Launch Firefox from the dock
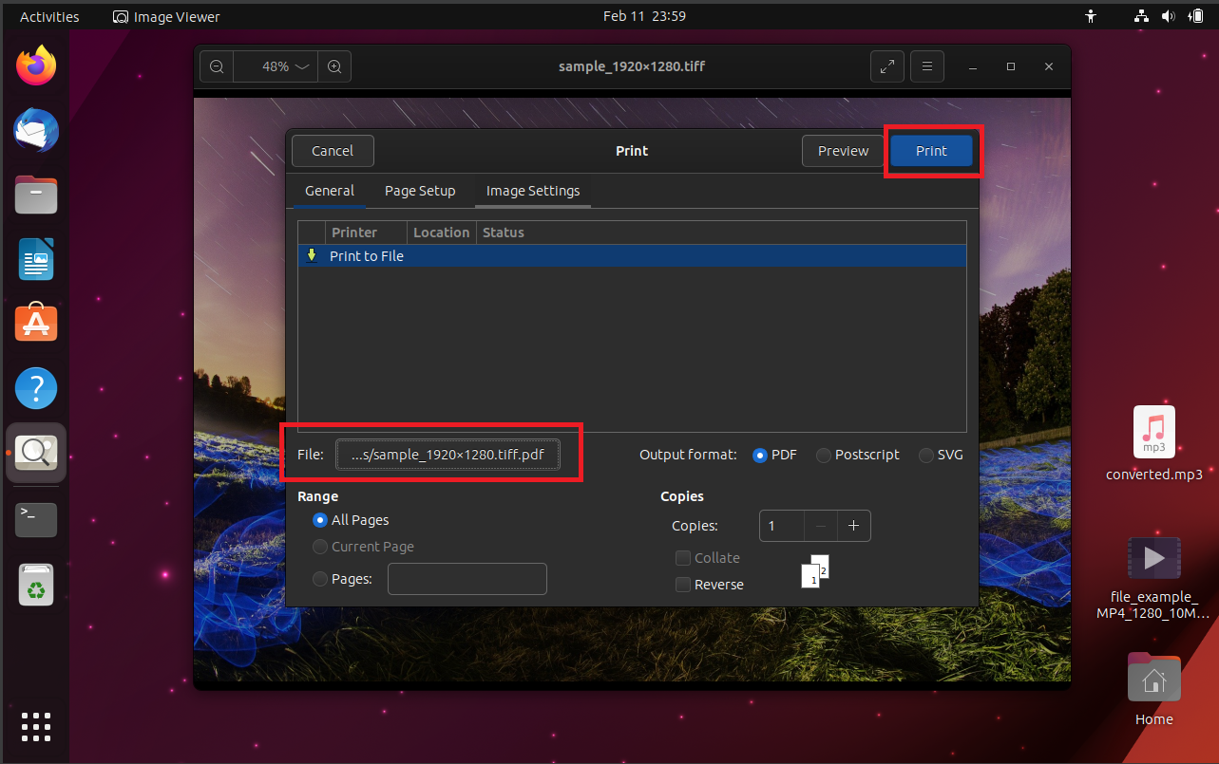1219x764 pixels. tap(35, 65)
